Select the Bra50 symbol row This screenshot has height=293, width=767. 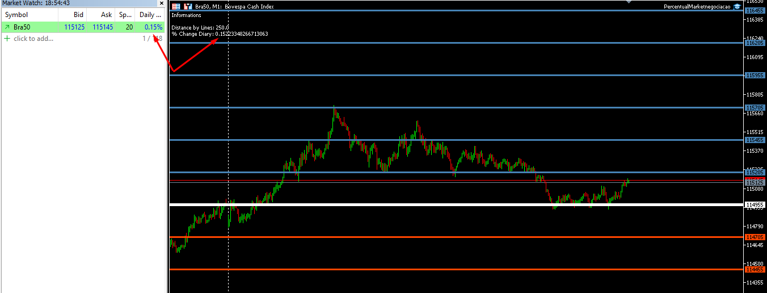83,27
